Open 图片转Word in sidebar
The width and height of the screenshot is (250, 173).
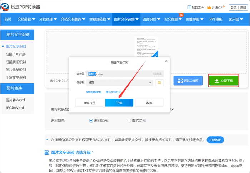pyautogui.click(x=15, y=100)
